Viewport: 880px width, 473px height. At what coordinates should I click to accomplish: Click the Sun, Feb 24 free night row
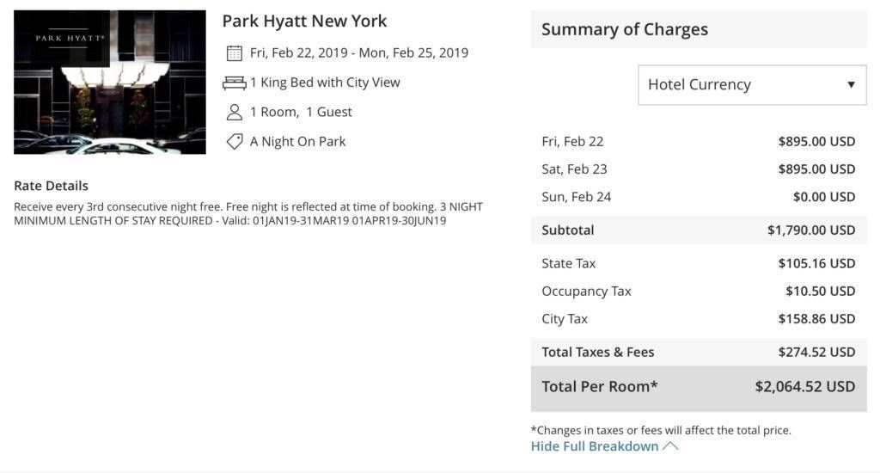point(699,197)
